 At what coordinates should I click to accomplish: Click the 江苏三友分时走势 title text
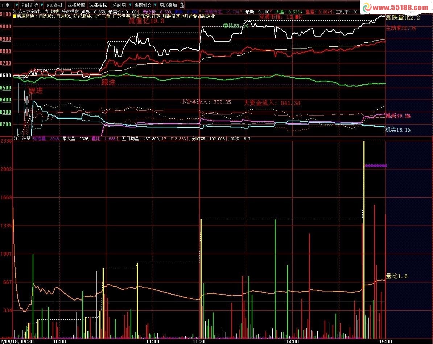[31, 12]
